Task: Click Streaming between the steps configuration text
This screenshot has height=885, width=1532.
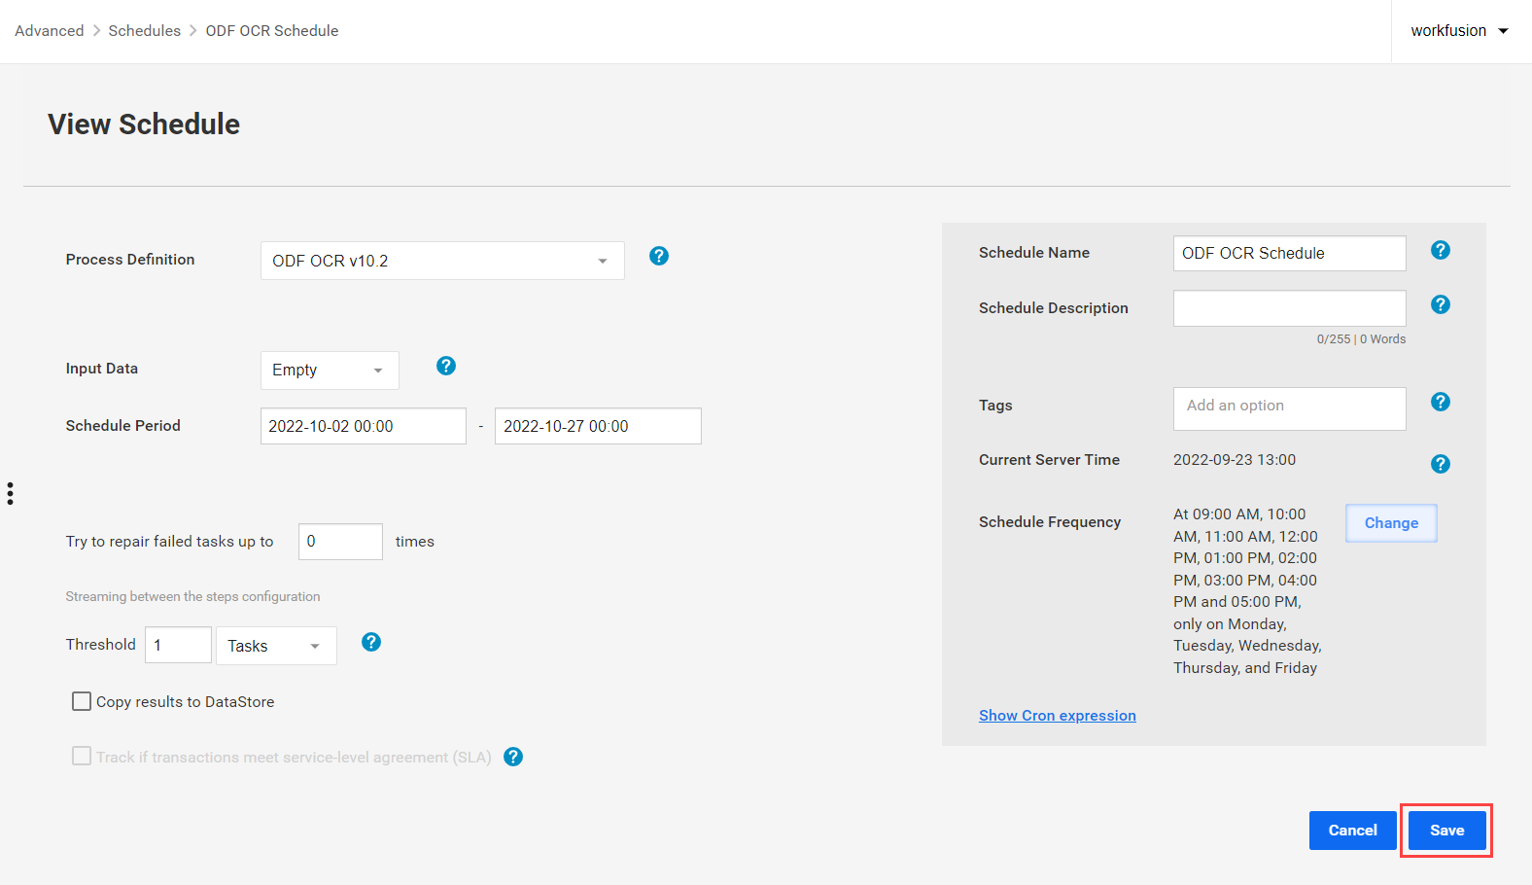Action: [x=192, y=597]
